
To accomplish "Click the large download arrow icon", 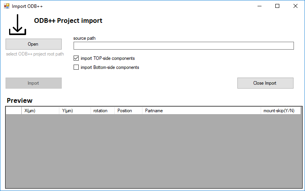I will pyautogui.click(x=17, y=24).
